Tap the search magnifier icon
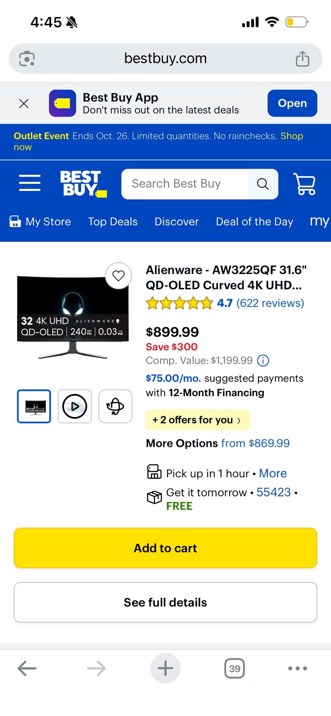Viewport: 331px width, 716px height. [263, 184]
